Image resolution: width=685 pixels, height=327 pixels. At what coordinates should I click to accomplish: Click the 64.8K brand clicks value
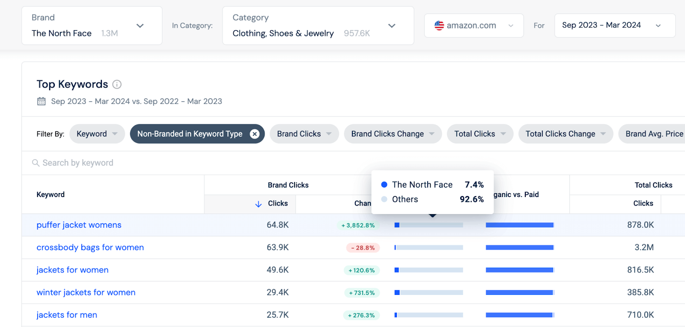pyautogui.click(x=278, y=225)
